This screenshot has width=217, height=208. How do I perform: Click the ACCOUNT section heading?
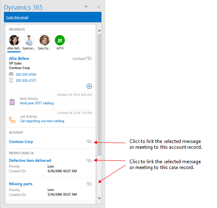[16, 133]
